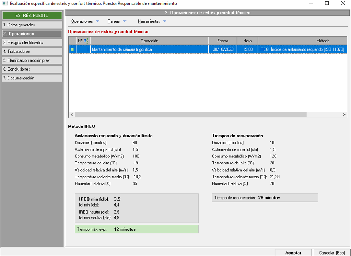Screen dimensions: 351x256
Task: Open the 4. Trabajadores section
Action: click(32, 52)
